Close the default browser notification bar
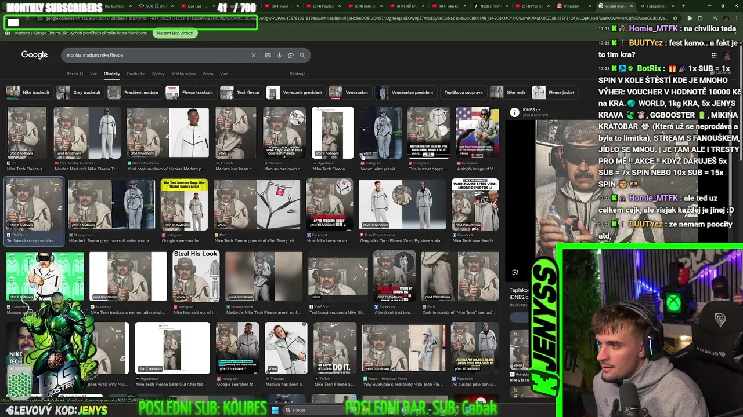This screenshot has width=743, height=417. (x=735, y=33)
